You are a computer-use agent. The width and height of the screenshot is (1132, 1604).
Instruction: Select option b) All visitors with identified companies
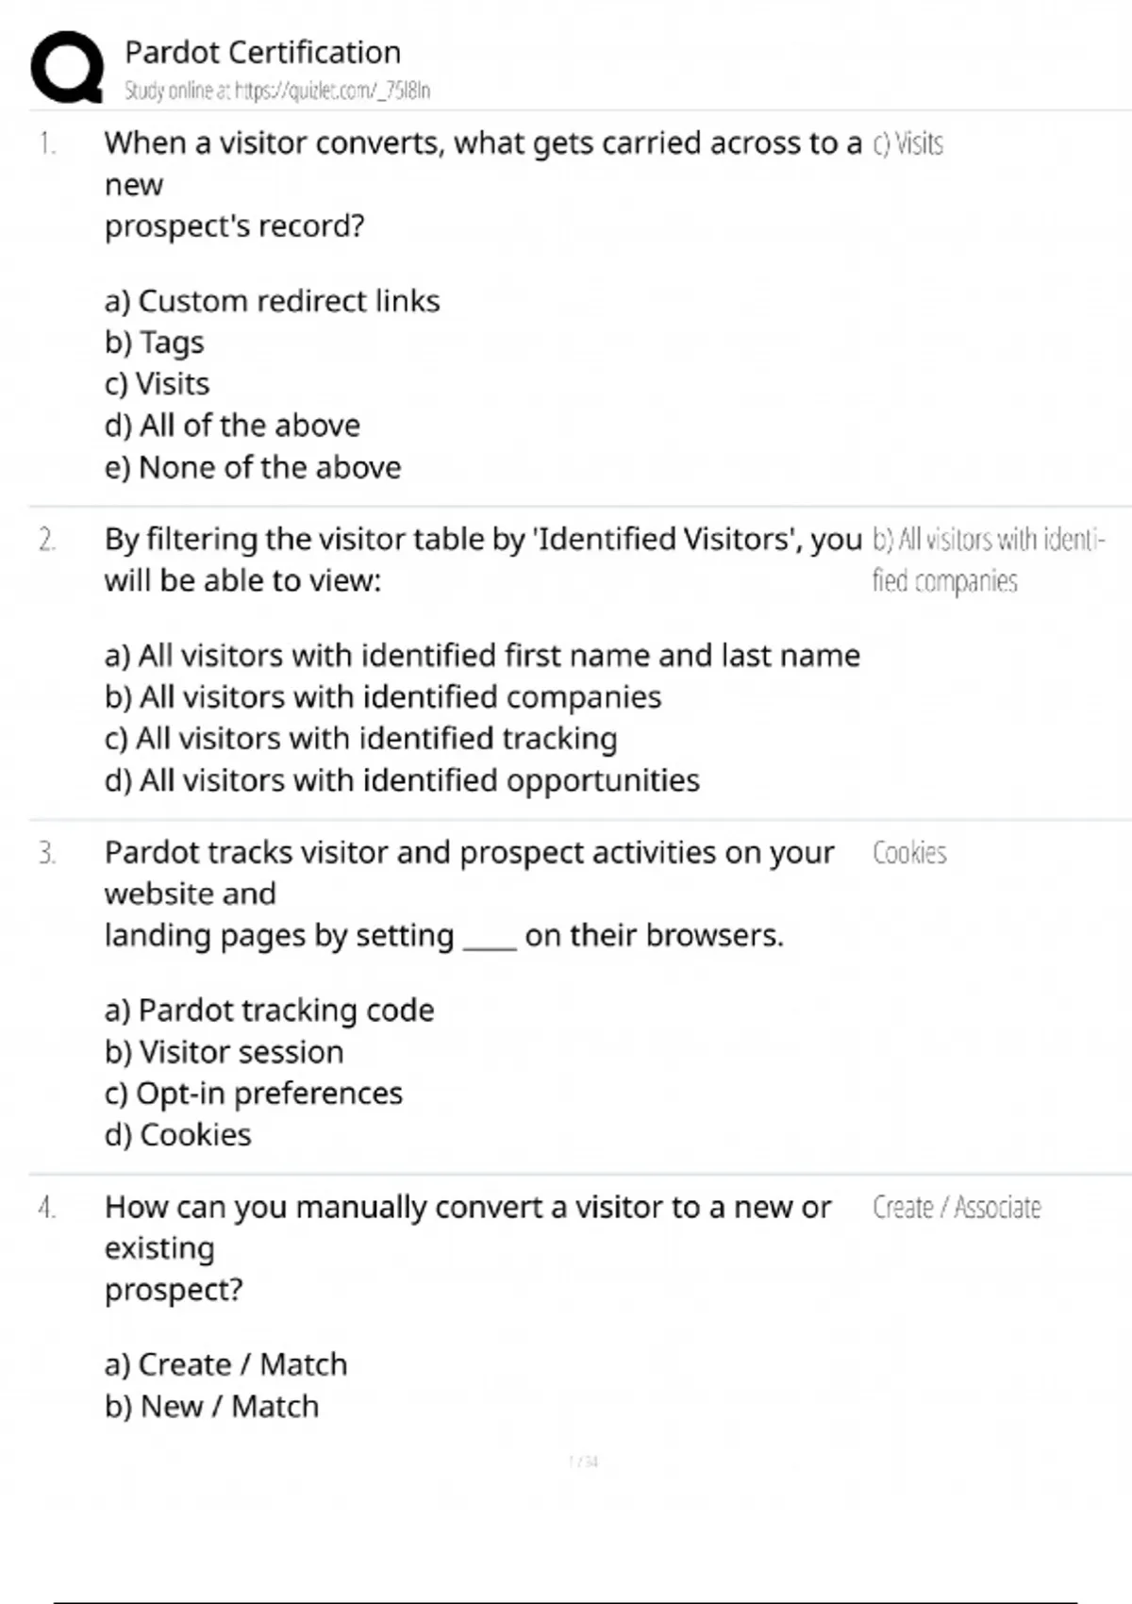(383, 696)
